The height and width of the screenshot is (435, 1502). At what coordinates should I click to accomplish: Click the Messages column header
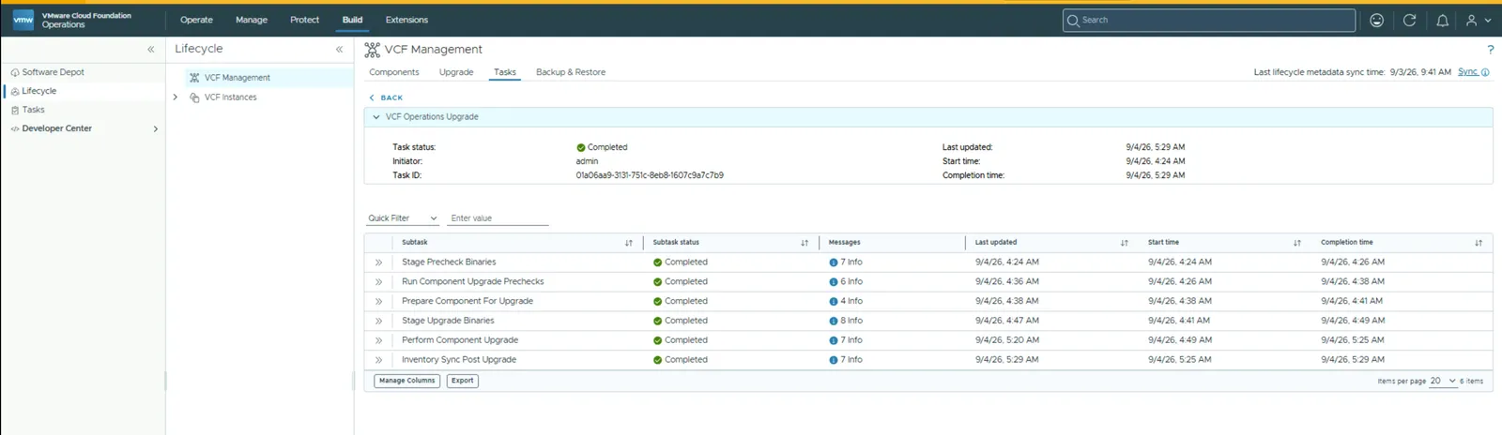point(844,243)
